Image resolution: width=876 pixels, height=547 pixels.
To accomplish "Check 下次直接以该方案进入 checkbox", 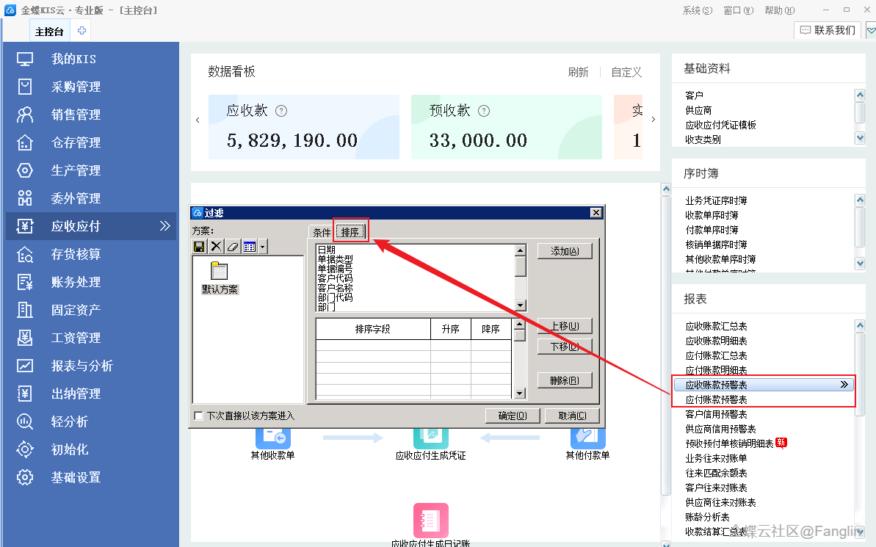I will 199,416.
